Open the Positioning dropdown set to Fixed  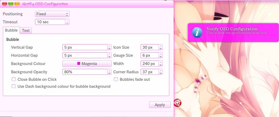(x=52, y=14)
